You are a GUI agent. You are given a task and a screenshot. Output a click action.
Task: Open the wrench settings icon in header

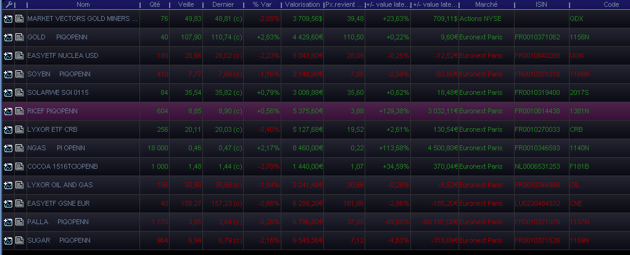click(x=8, y=5)
